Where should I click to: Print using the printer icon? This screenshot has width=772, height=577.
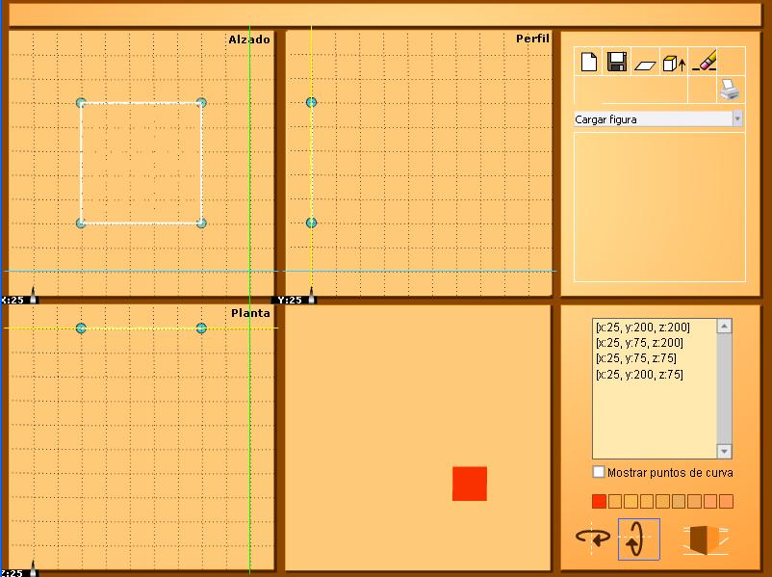click(x=730, y=90)
